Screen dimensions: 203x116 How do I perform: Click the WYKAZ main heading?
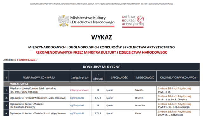point(101,37)
